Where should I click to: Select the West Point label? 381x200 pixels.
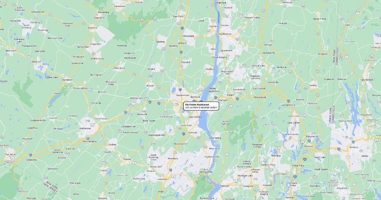tap(214, 149)
